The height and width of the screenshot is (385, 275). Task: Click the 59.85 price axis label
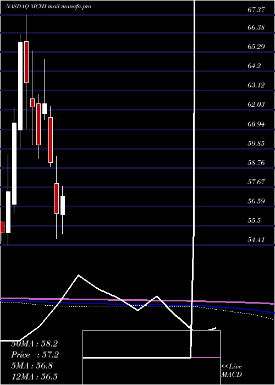(256, 144)
